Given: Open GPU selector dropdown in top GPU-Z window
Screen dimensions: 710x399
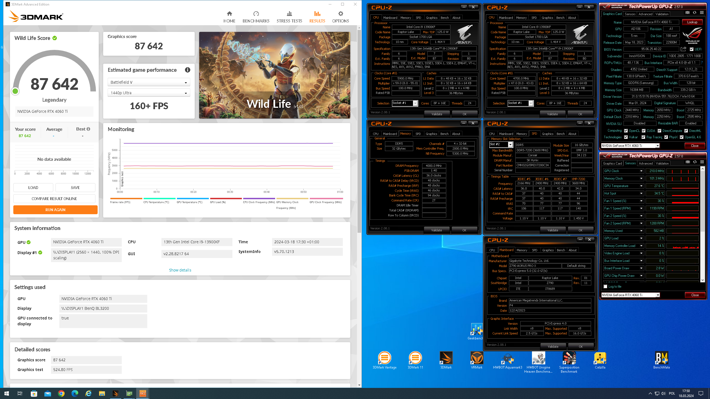Looking at the screenshot, I should click(630, 146).
